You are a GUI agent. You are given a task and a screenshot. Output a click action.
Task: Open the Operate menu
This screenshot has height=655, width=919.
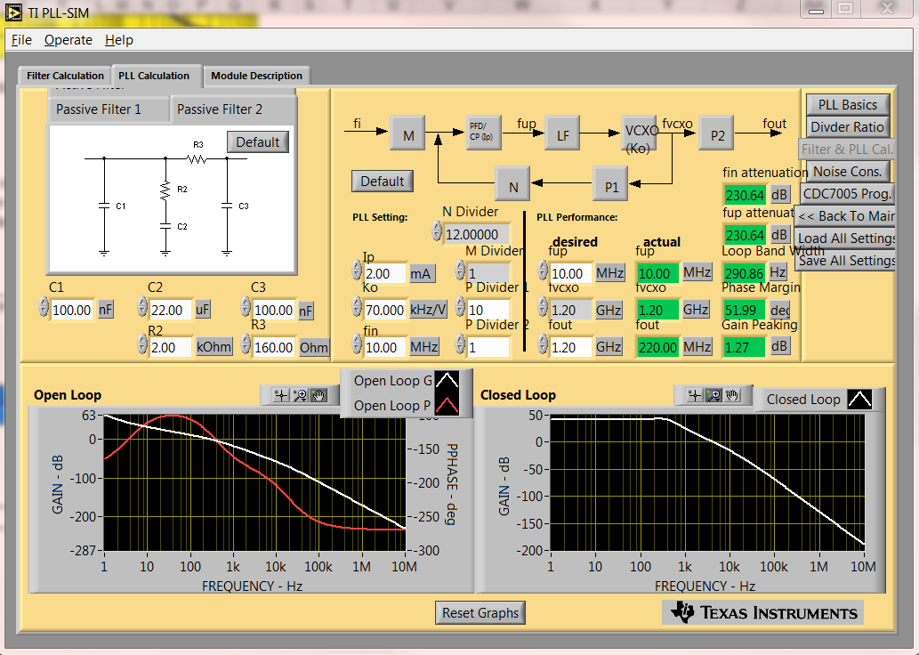pos(69,40)
